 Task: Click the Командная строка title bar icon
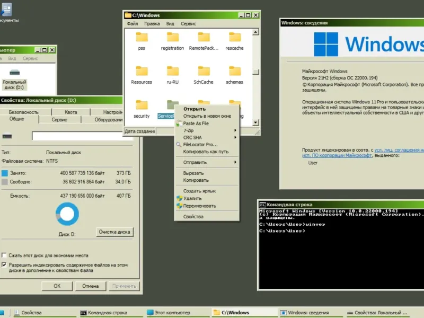point(262,205)
